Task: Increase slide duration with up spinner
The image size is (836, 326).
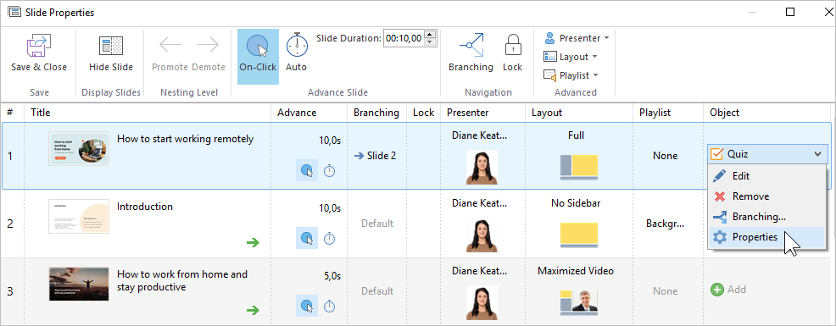Action: 431,35
